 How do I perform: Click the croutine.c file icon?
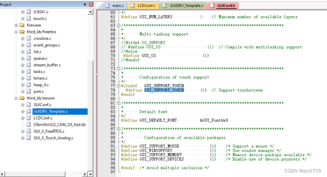pyautogui.click(x=29, y=38)
